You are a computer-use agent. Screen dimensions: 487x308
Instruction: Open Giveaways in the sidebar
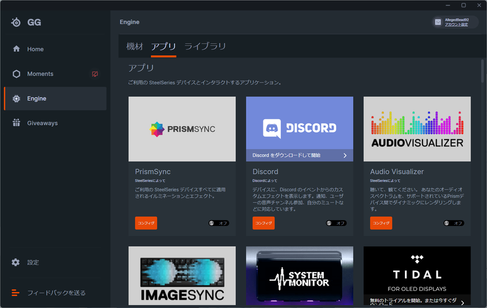55,123
